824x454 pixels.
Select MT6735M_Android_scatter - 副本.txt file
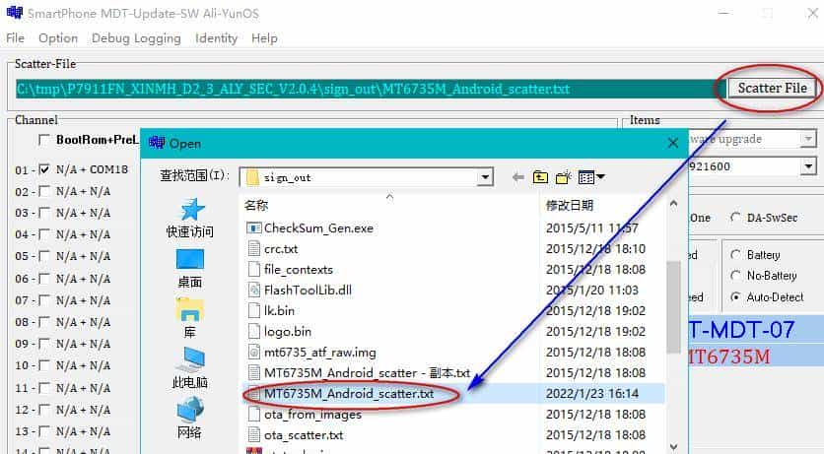(x=367, y=373)
